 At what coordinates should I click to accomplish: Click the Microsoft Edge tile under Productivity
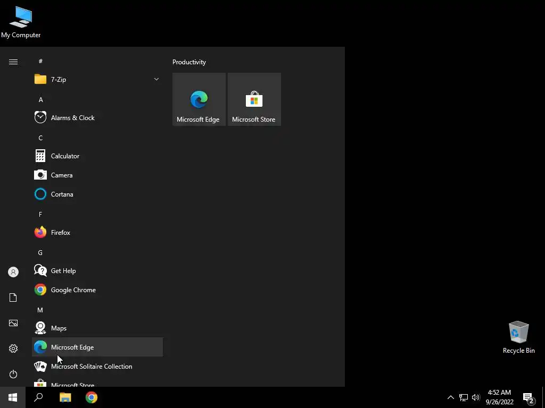pos(199,99)
